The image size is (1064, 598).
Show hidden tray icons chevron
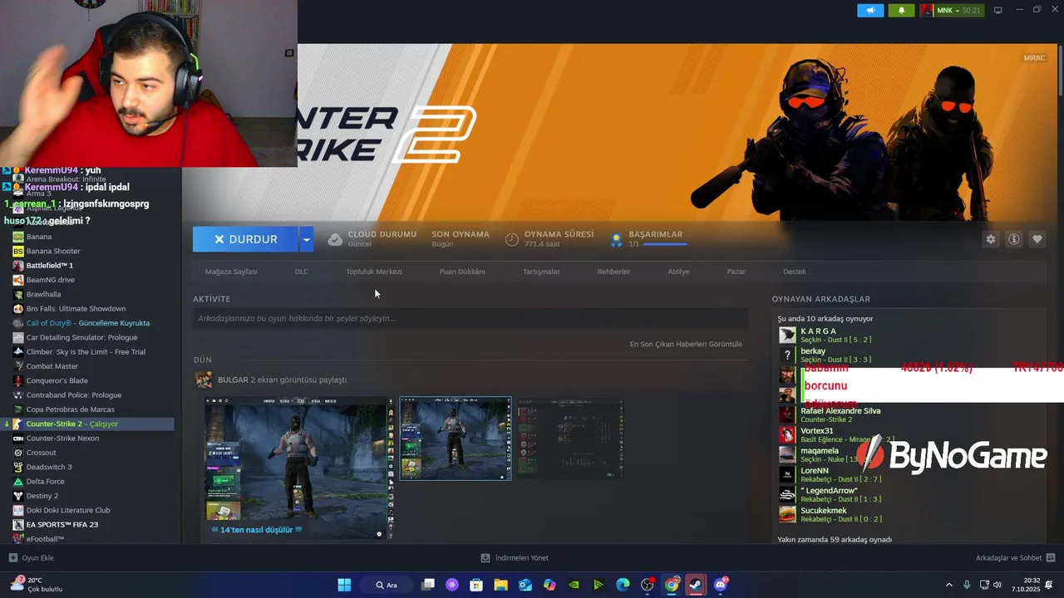point(949,585)
